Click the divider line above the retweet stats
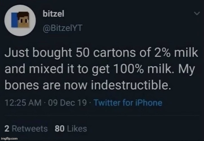 [102, 116]
